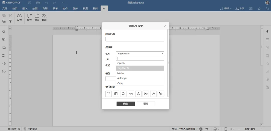
Task: Click the document vertical scrollbar
Action: point(262,47)
